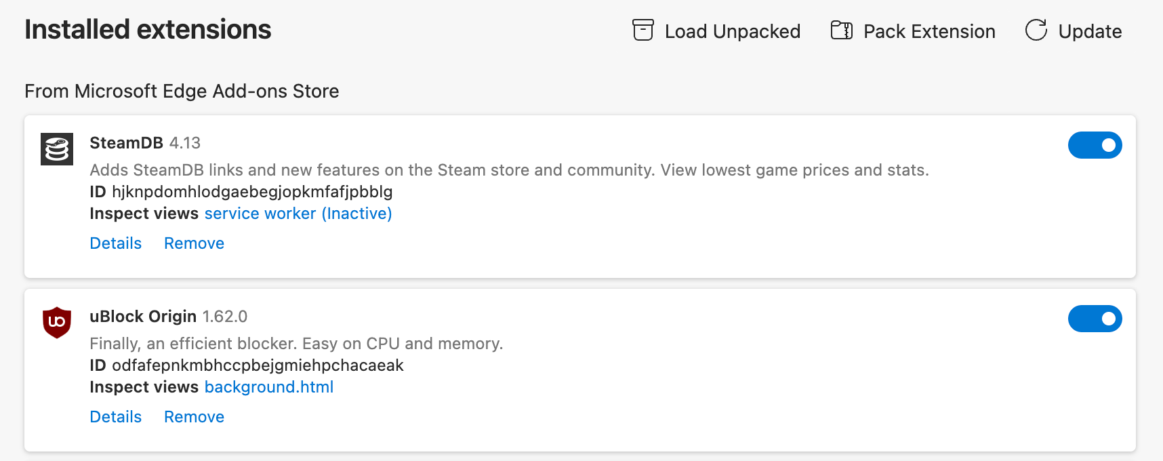Remove the uBlock Origin extension
The width and height of the screenshot is (1163, 461).
point(194,417)
